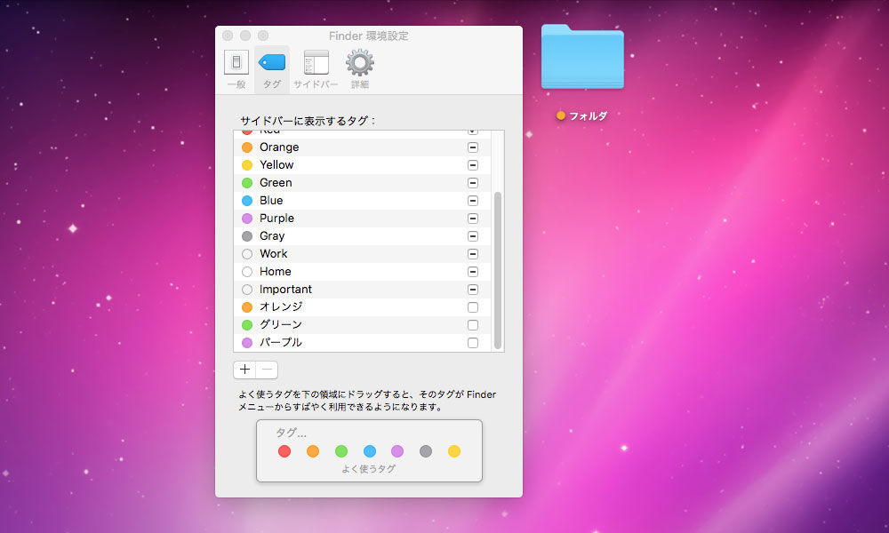The height and width of the screenshot is (533, 889).
Task: Select the Gray tag name
Action: 272,236
